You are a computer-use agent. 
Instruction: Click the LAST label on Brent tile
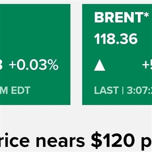tap(106, 90)
